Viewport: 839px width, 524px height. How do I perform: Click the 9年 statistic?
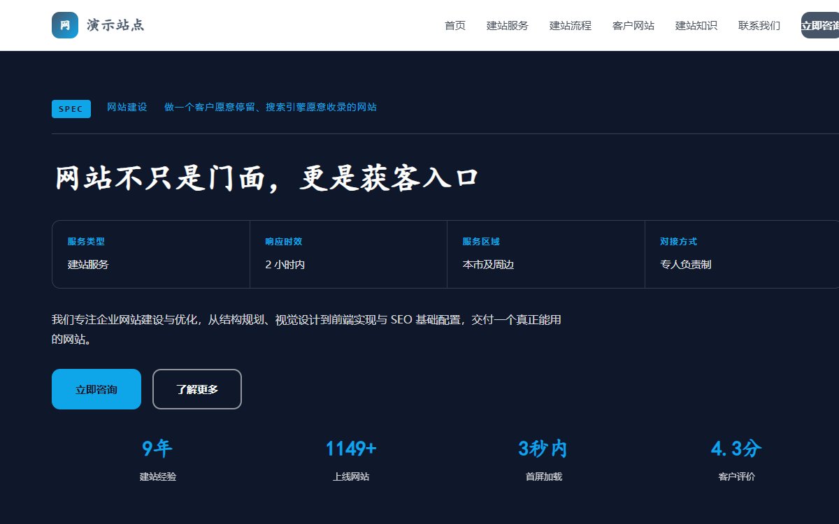[x=157, y=449]
